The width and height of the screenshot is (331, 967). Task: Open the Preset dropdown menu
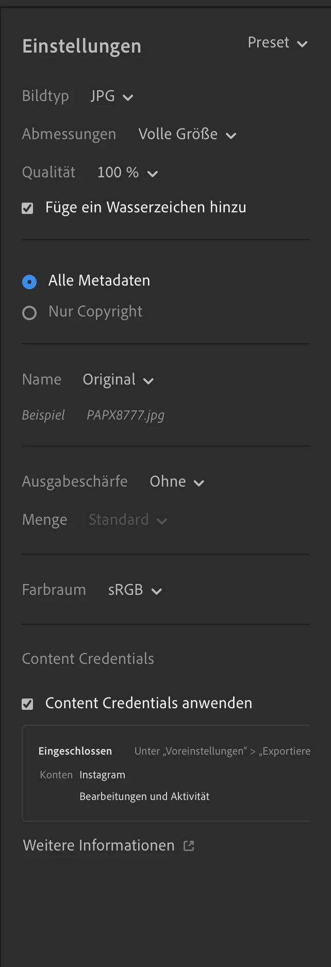pyautogui.click(x=277, y=43)
